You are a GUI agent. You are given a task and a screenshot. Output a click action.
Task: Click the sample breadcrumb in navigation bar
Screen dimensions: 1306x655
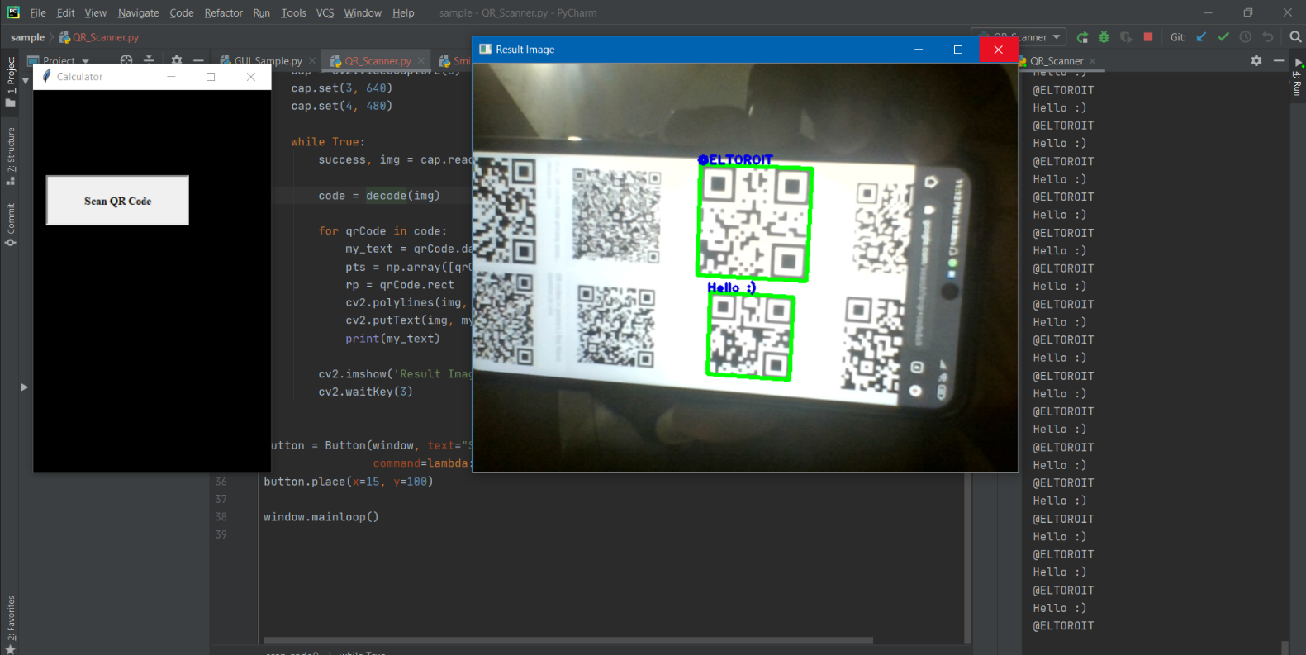pyautogui.click(x=27, y=38)
